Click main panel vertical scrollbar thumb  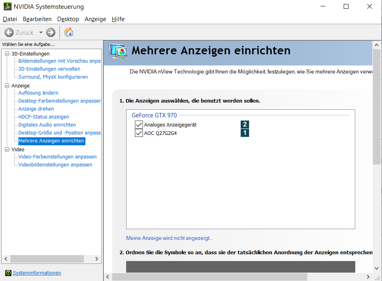pyautogui.click(x=376, y=107)
